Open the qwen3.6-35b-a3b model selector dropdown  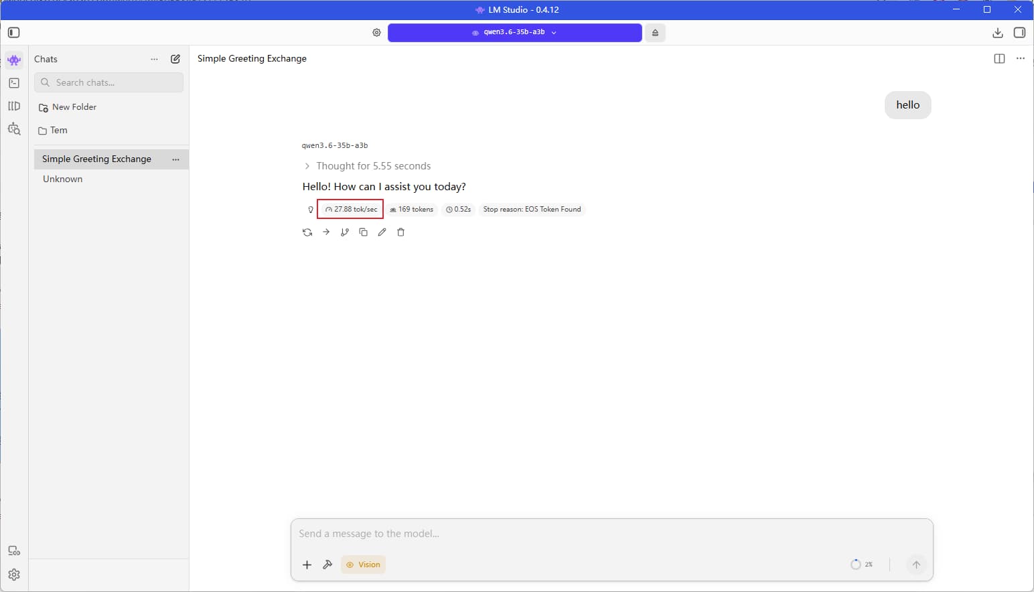tap(514, 33)
